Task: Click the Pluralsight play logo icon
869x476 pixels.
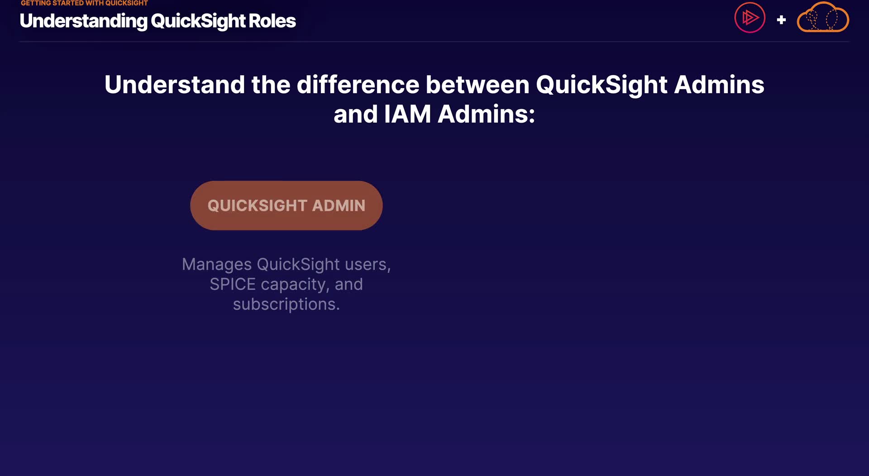Action: pos(750,18)
